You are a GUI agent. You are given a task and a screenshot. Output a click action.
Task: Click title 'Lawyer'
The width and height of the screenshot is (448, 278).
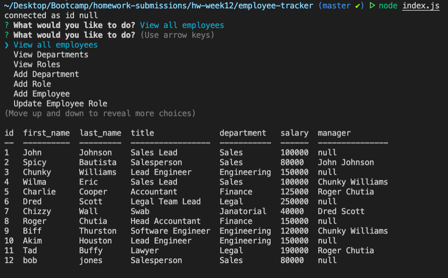[x=145, y=250]
